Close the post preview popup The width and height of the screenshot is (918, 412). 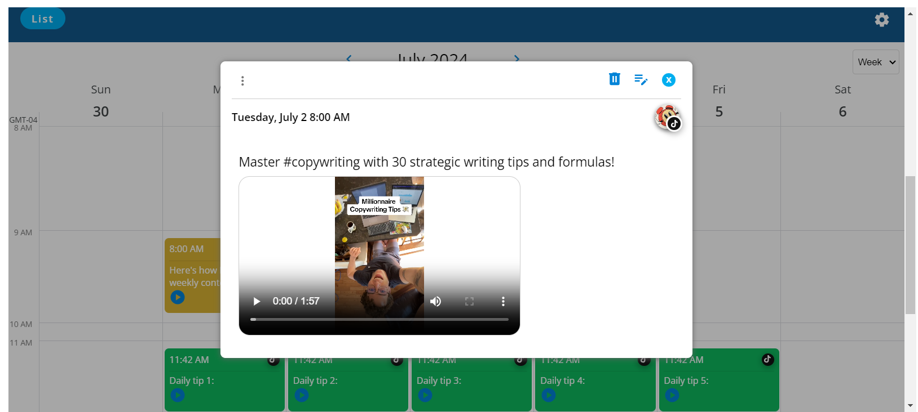coord(668,80)
